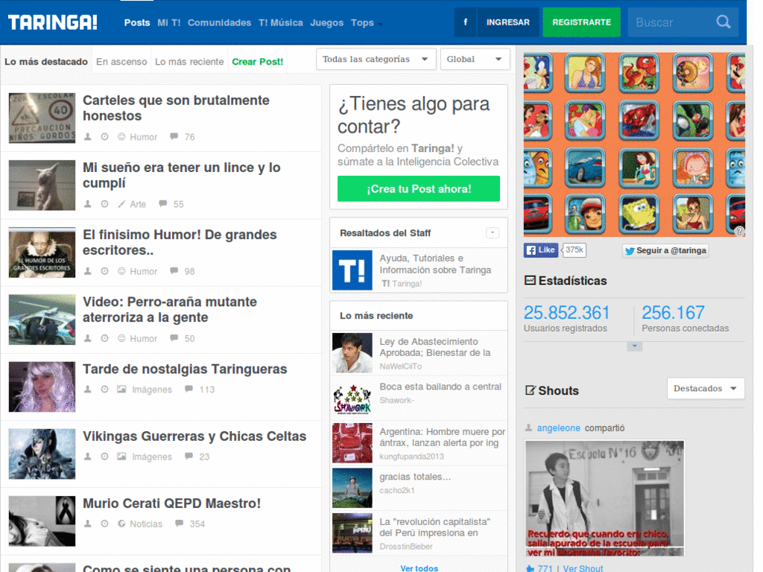Image resolution: width=763 pixels, height=572 pixels.
Task: Click thumbs-up icon on angeleone's shout
Action: tap(530, 568)
